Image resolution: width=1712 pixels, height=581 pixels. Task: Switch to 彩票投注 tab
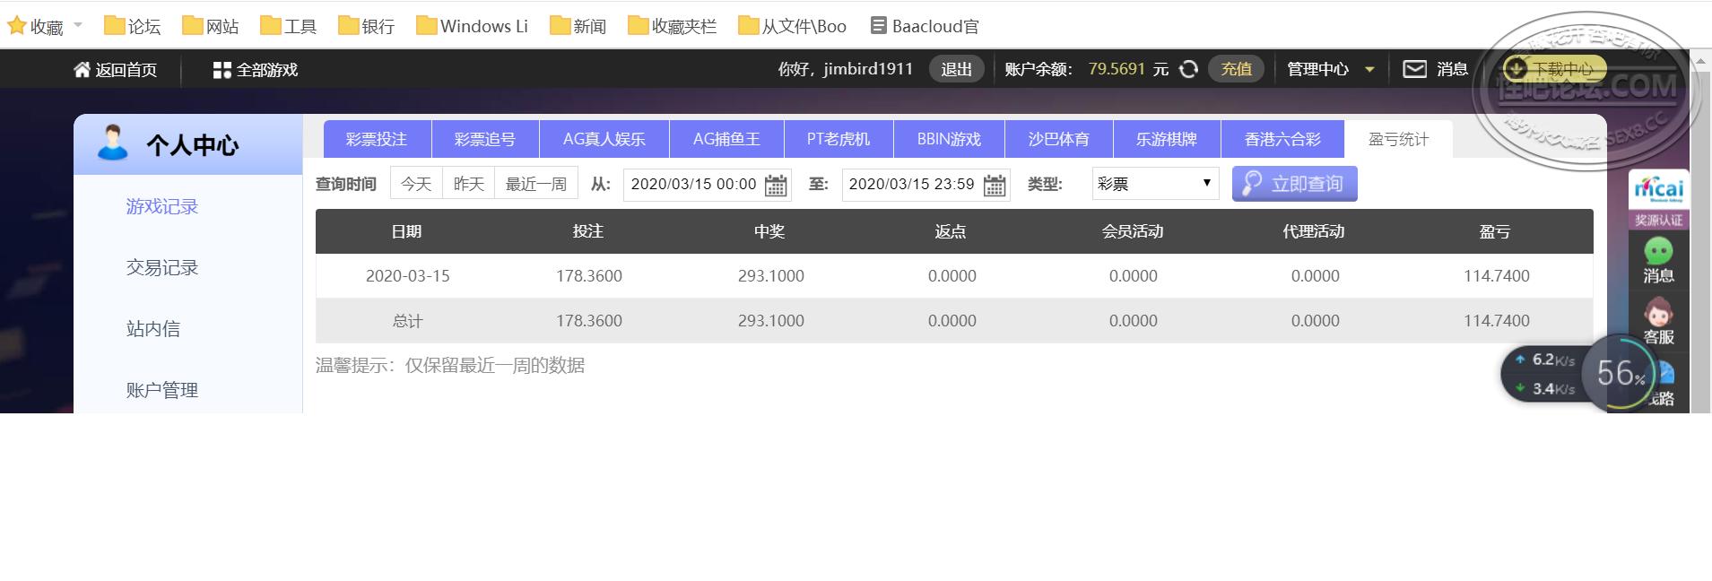click(377, 139)
